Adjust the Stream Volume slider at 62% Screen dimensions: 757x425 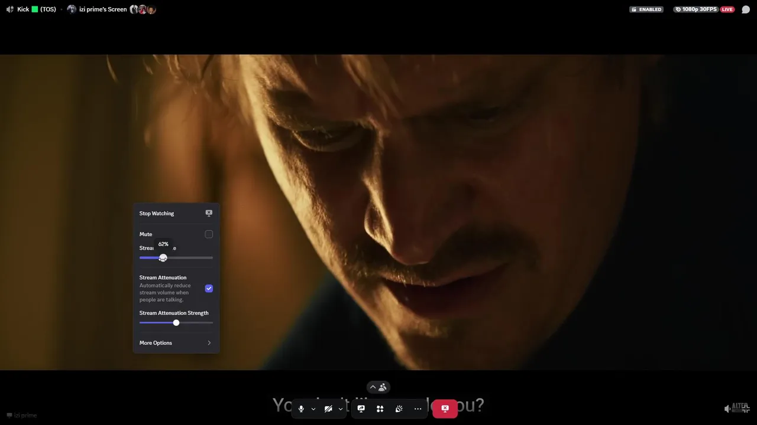coord(163,258)
